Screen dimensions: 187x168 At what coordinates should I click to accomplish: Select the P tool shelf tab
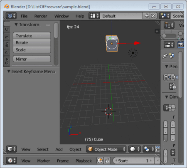tap(7, 52)
